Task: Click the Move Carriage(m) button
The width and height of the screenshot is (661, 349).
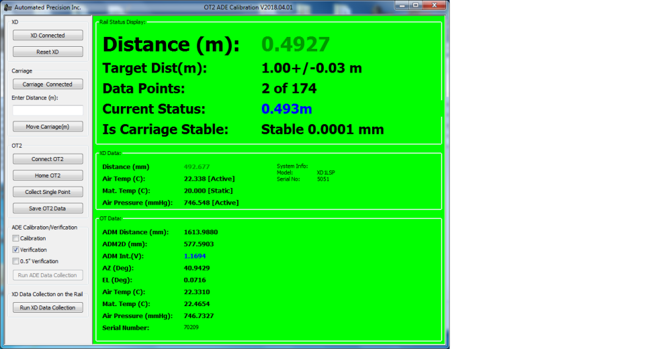Action: pyautogui.click(x=48, y=127)
